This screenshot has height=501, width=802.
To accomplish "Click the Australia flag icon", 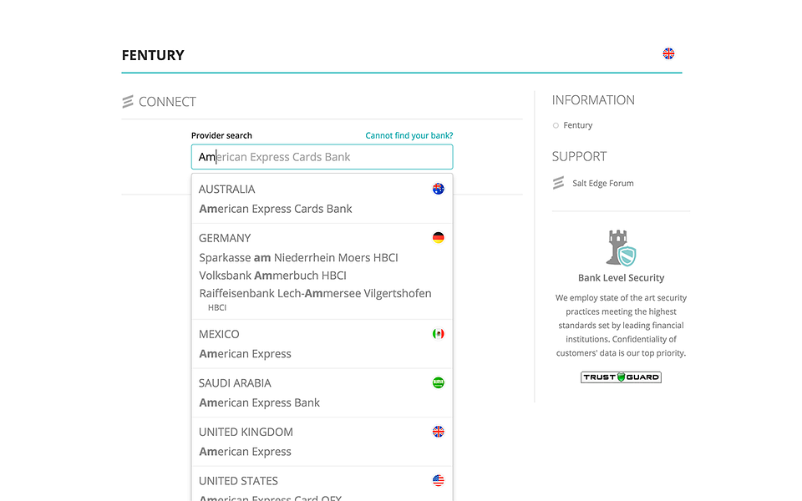I will [x=439, y=189].
